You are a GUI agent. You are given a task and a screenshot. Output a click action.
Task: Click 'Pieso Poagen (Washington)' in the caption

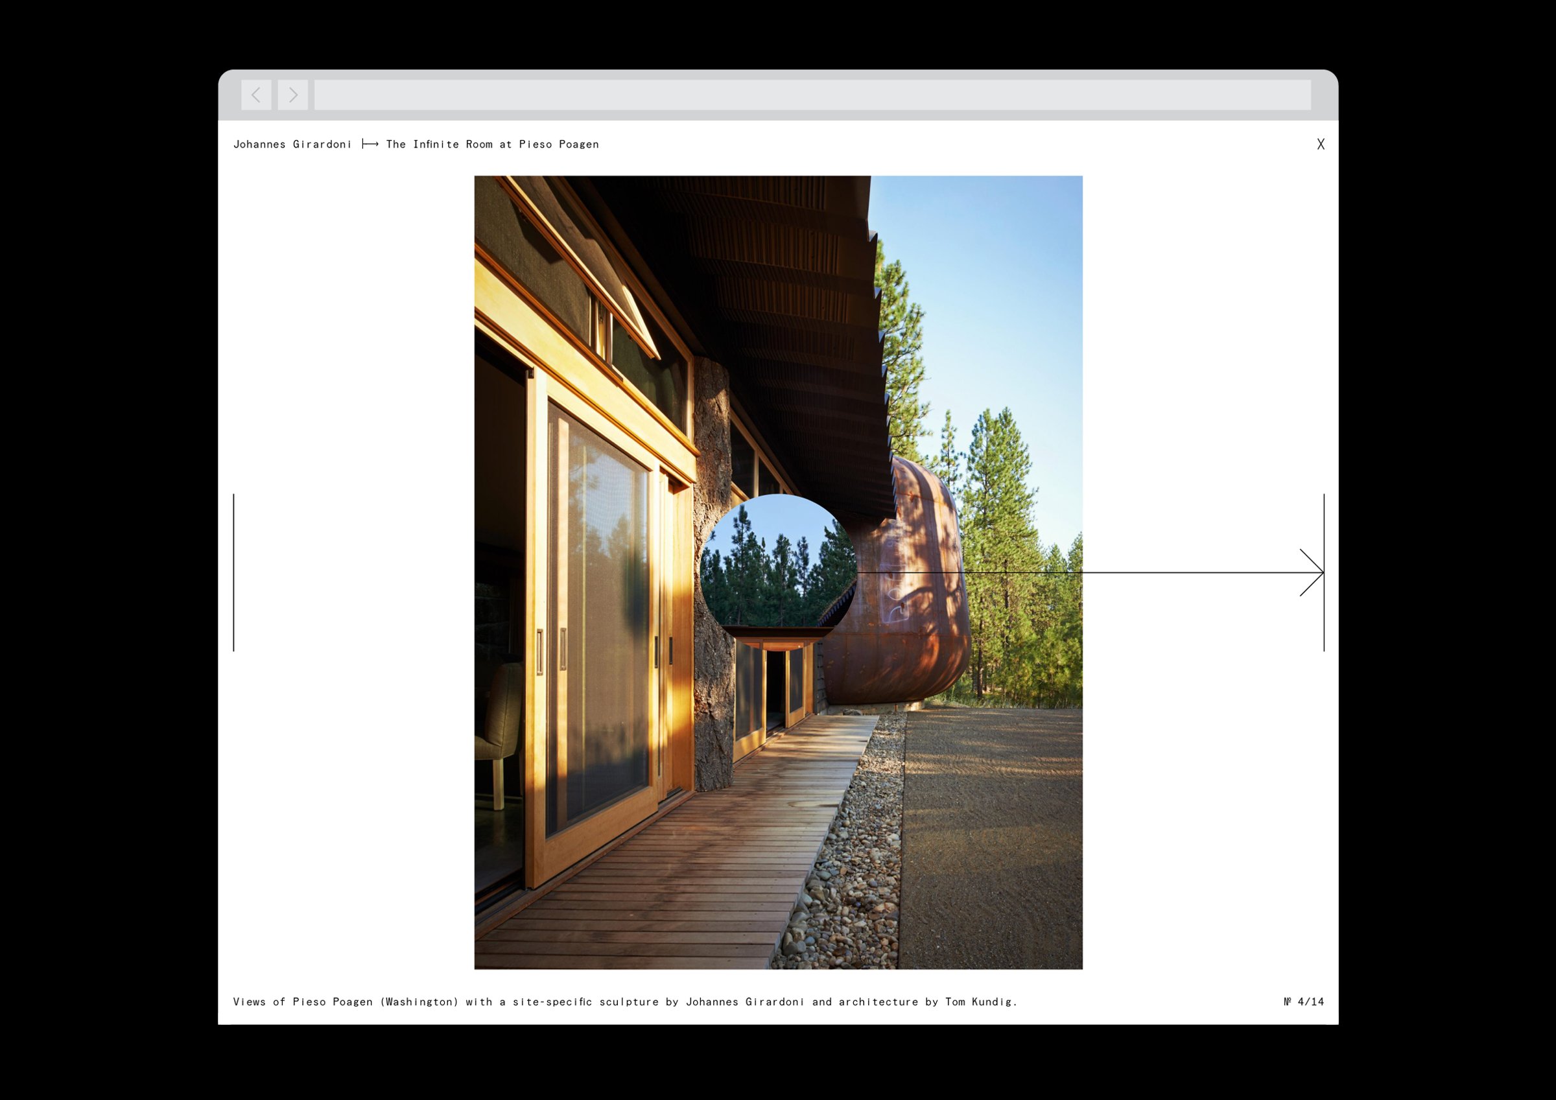[x=375, y=1001]
